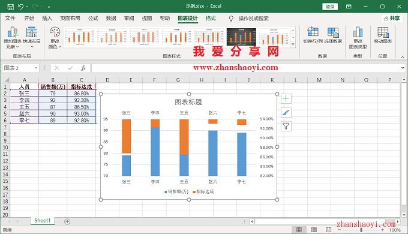The image size is (408, 234).
Task: Click the ribbon display options icon
Action: point(349,7)
